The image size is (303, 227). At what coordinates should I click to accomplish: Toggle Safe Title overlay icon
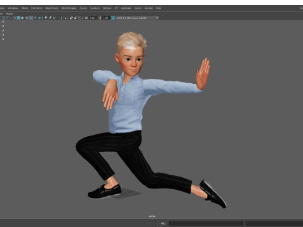[8, 18]
